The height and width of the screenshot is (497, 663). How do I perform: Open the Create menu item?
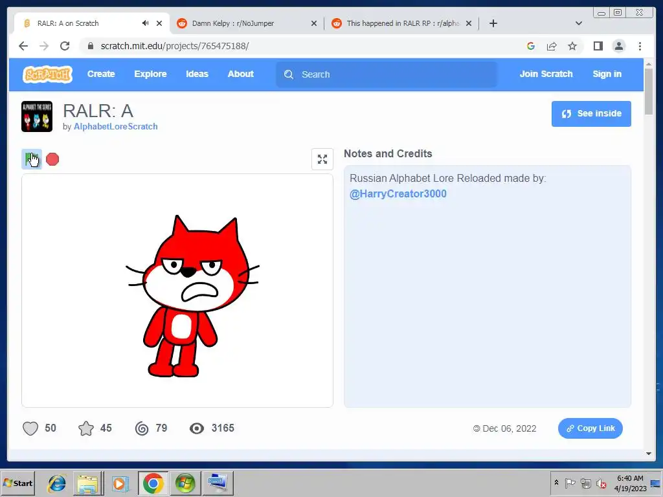pyautogui.click(x=101, y=74)
